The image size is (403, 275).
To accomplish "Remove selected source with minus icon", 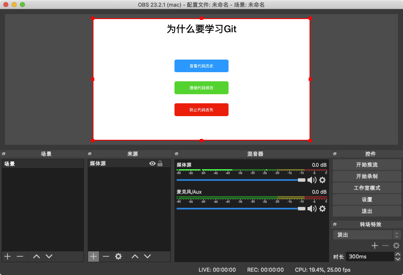I will pos(106,256).
